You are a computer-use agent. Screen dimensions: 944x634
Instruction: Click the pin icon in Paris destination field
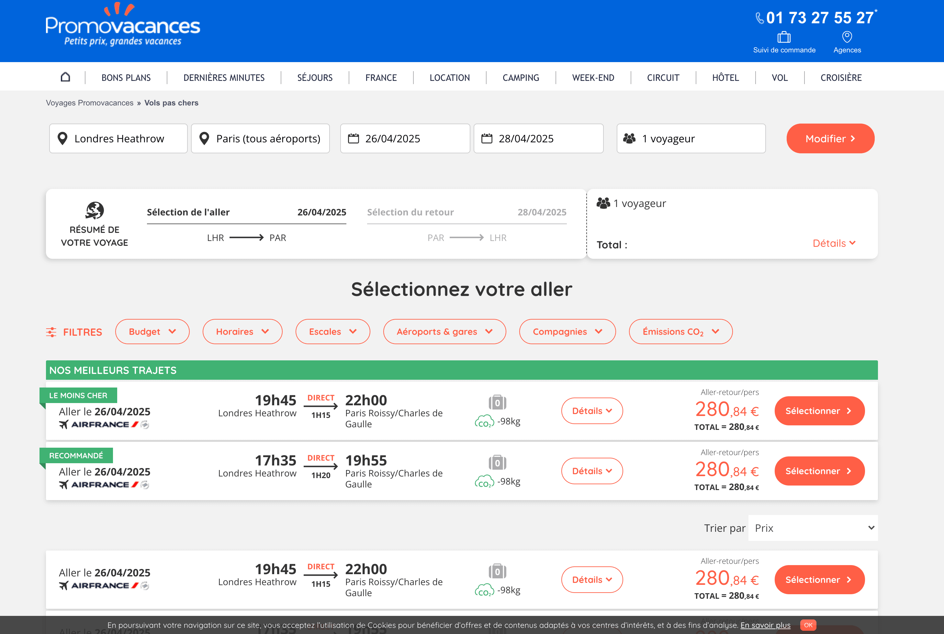pyautogui.click(x=204, y=138)
